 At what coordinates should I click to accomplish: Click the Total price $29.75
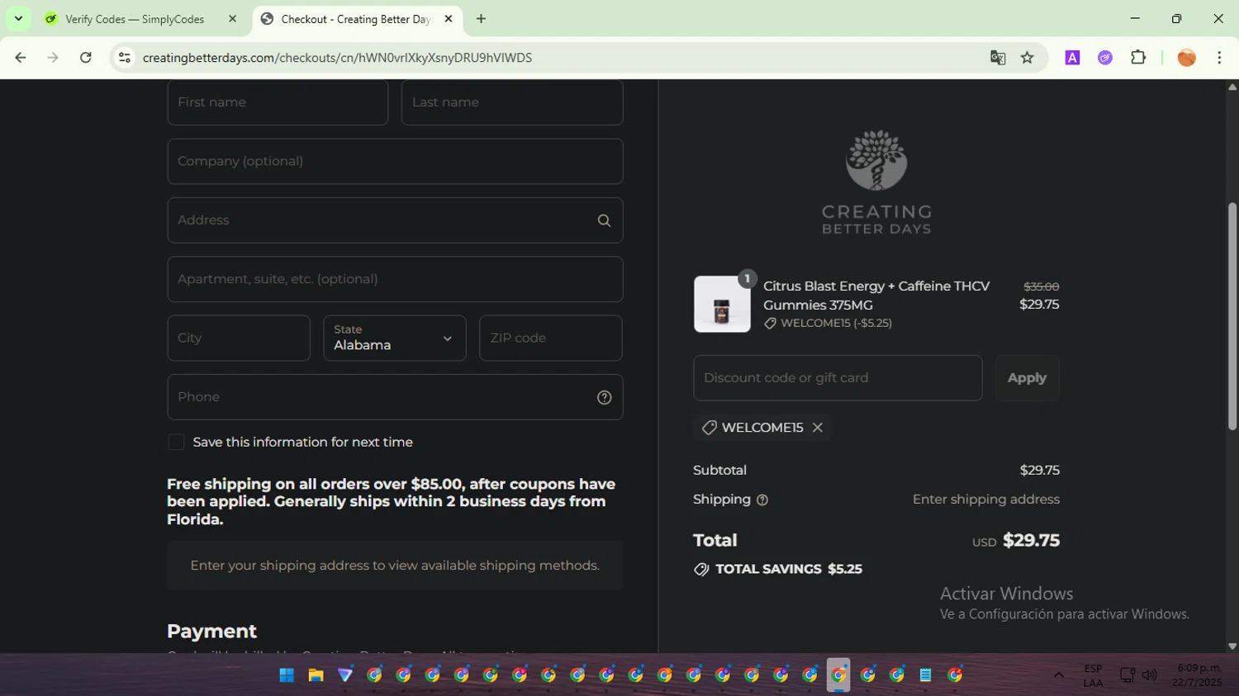tap(1031, 540)
